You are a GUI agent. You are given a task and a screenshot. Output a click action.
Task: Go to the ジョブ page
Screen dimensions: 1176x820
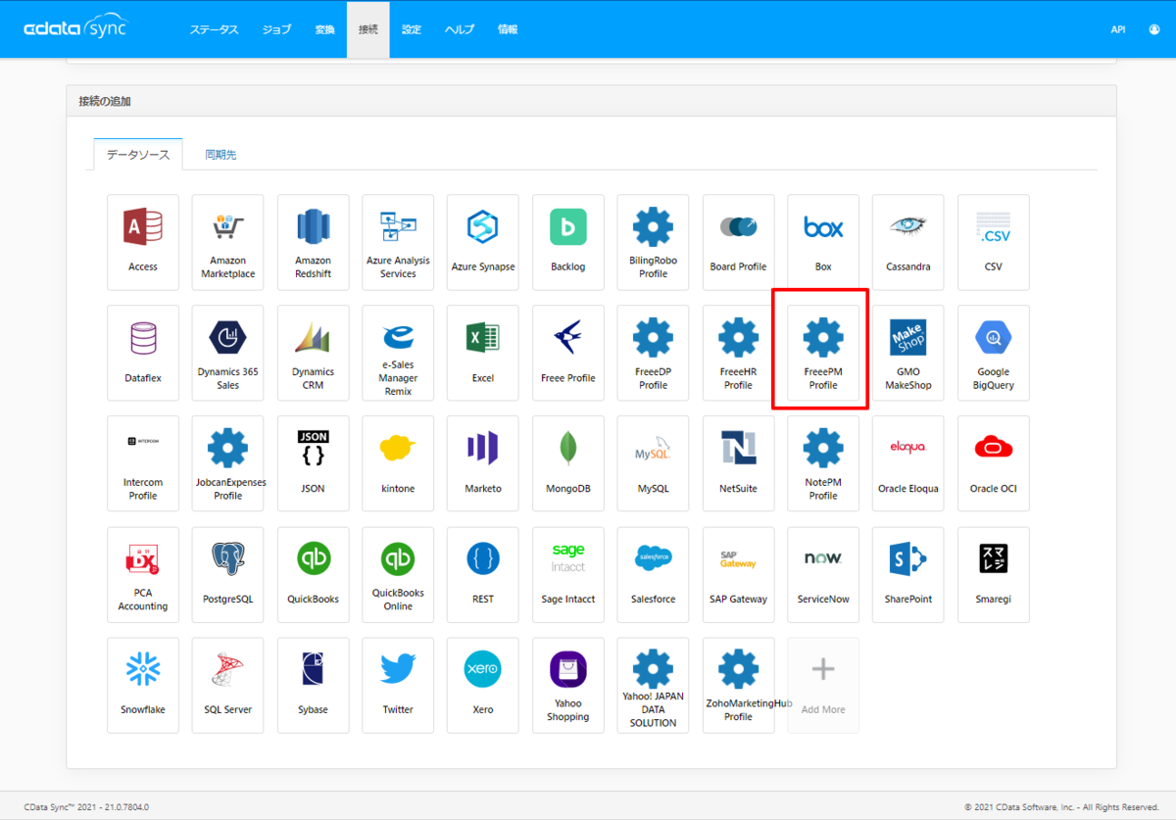click(x=276, y=29)
